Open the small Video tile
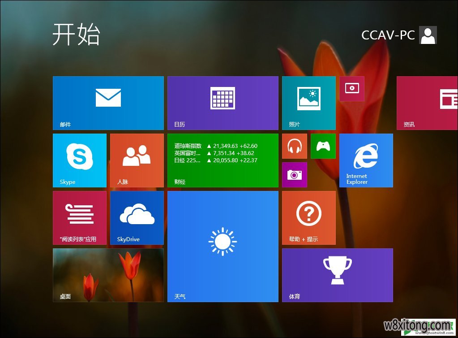Screen dimensions: 458x338 [351, 88]
